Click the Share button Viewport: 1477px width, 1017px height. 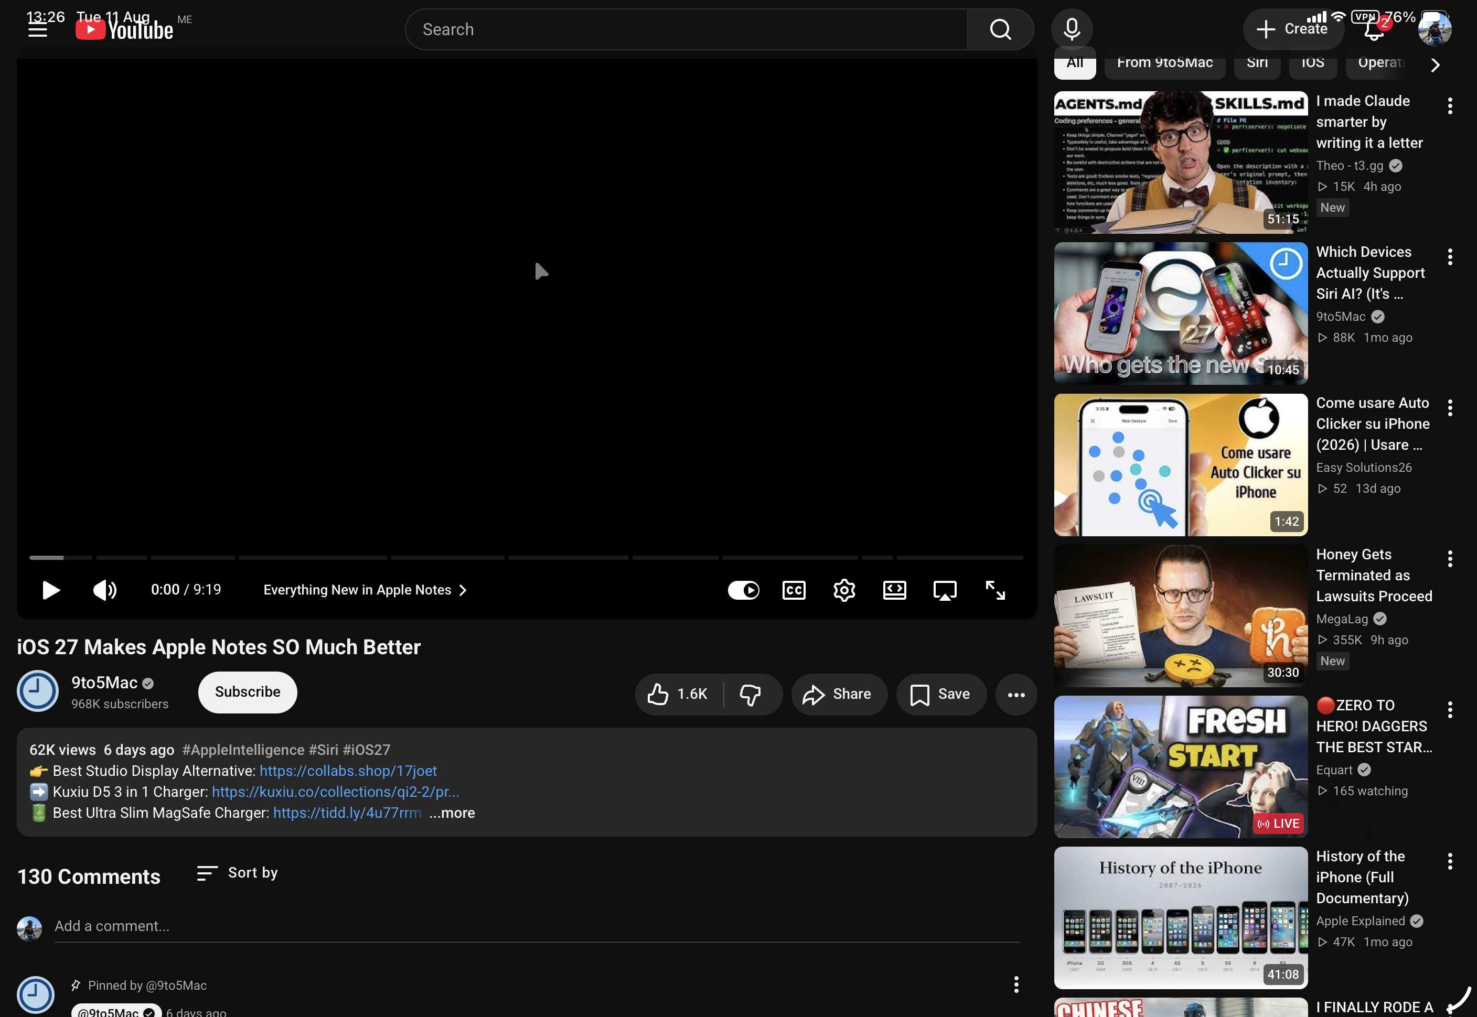[839, 694]
